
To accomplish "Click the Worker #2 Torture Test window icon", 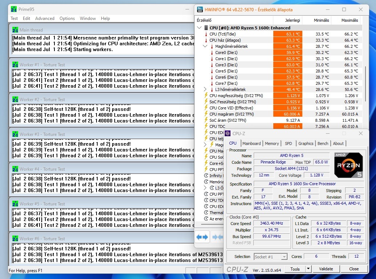I will (15, 99).
